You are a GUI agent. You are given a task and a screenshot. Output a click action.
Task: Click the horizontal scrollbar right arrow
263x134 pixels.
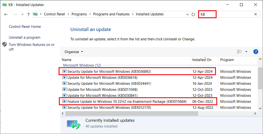click(255, 114)
